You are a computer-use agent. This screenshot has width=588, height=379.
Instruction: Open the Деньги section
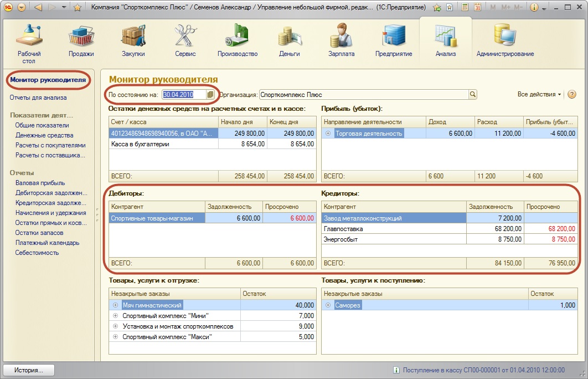pyautogui.click(x=289, y=41)
